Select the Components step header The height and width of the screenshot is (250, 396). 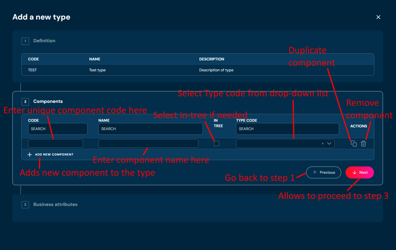tap(48, 101)
